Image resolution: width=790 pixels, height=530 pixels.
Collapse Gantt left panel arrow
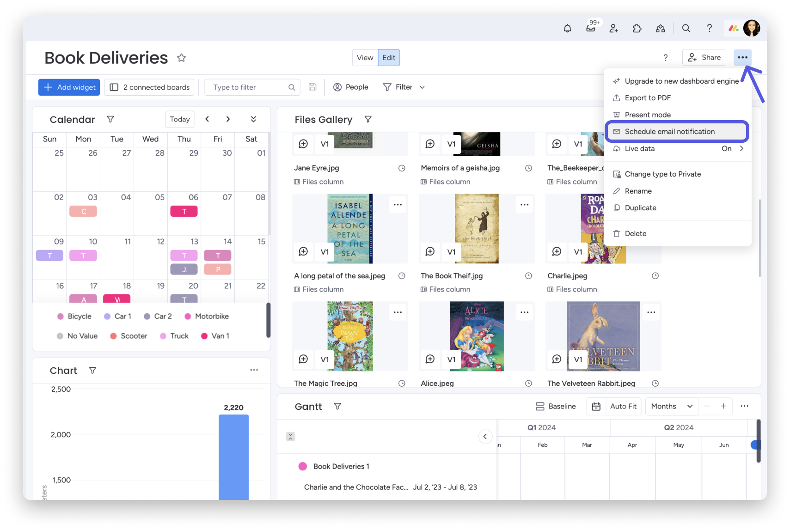[485, 436]
